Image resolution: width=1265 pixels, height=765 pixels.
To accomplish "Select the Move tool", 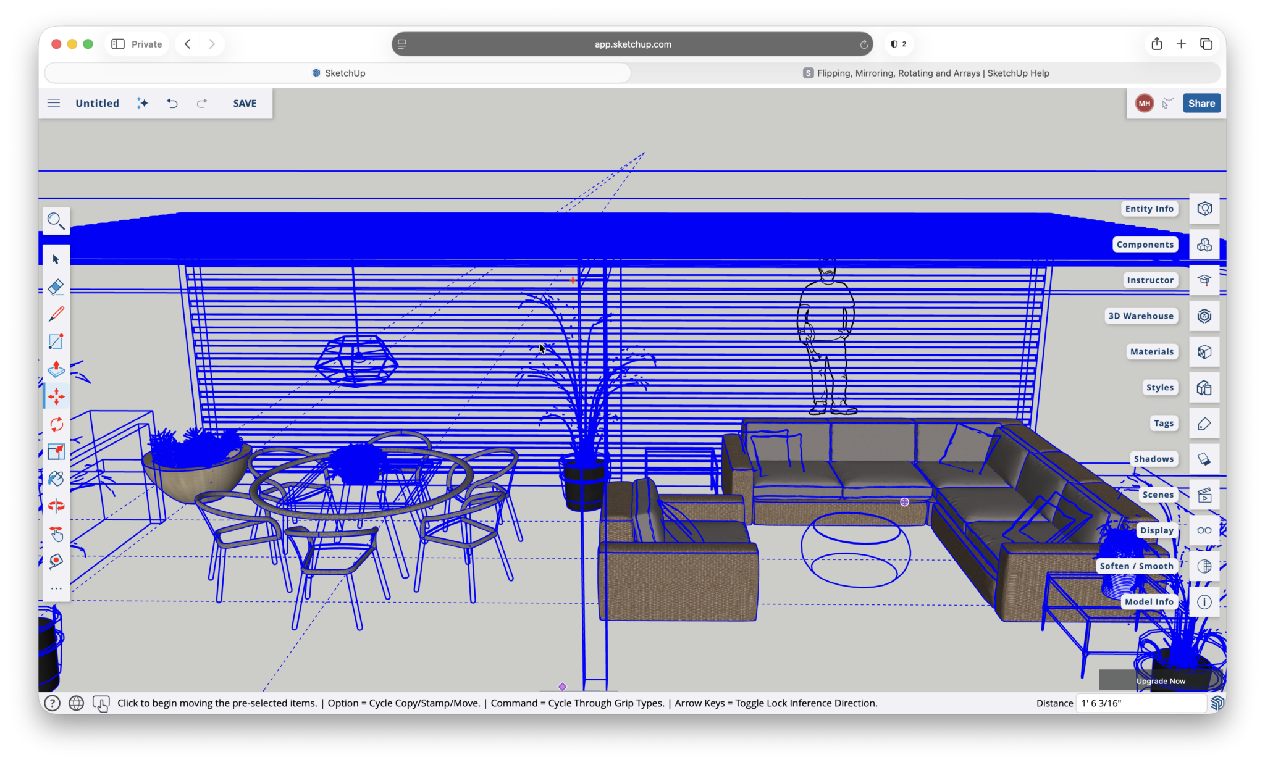I will [x=56, y=396].
